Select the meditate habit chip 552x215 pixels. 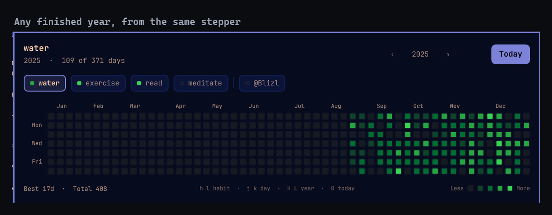[x=201, y=83]
